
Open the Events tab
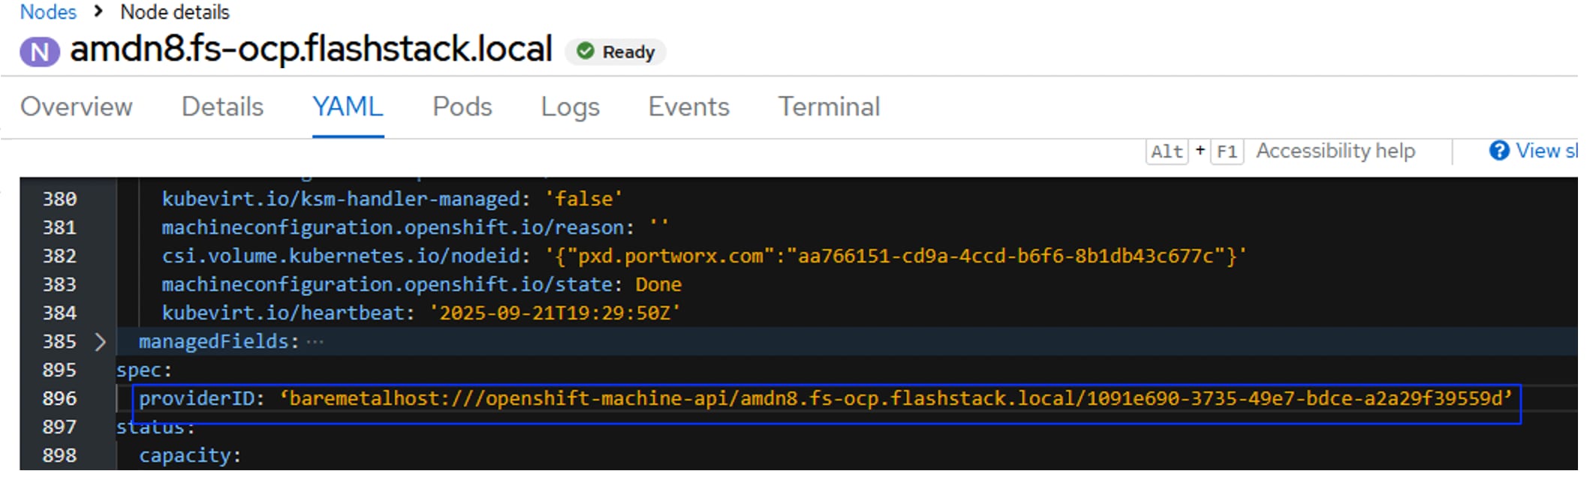(688, 107)
